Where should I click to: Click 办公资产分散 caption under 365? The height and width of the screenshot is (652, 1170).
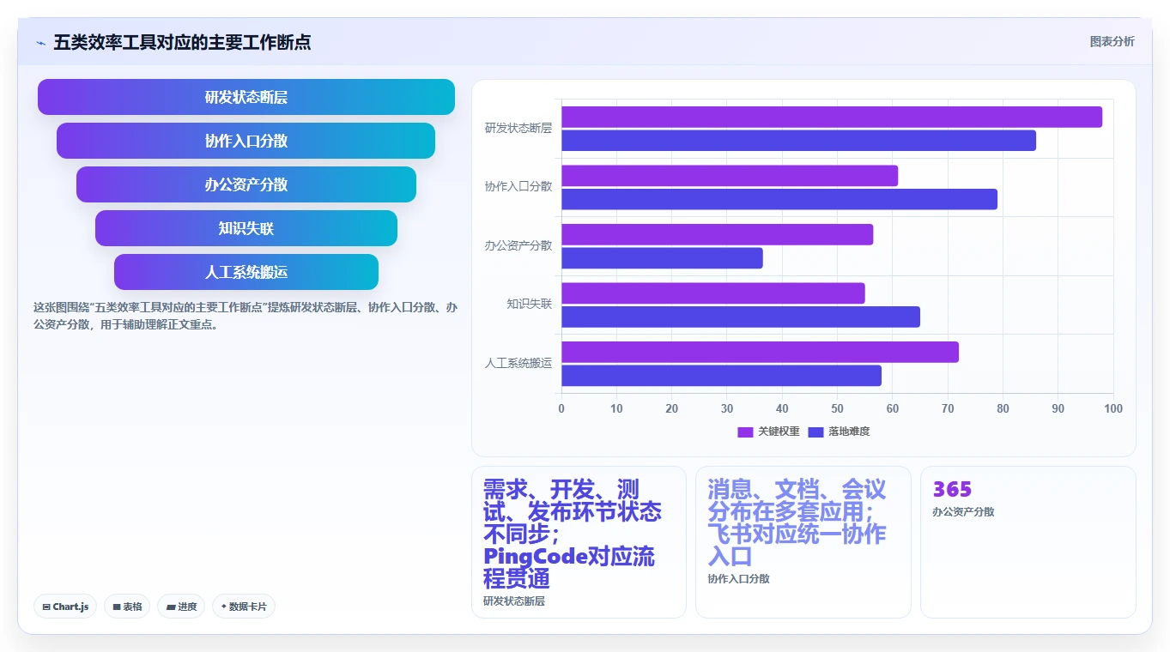pos(963,511)
